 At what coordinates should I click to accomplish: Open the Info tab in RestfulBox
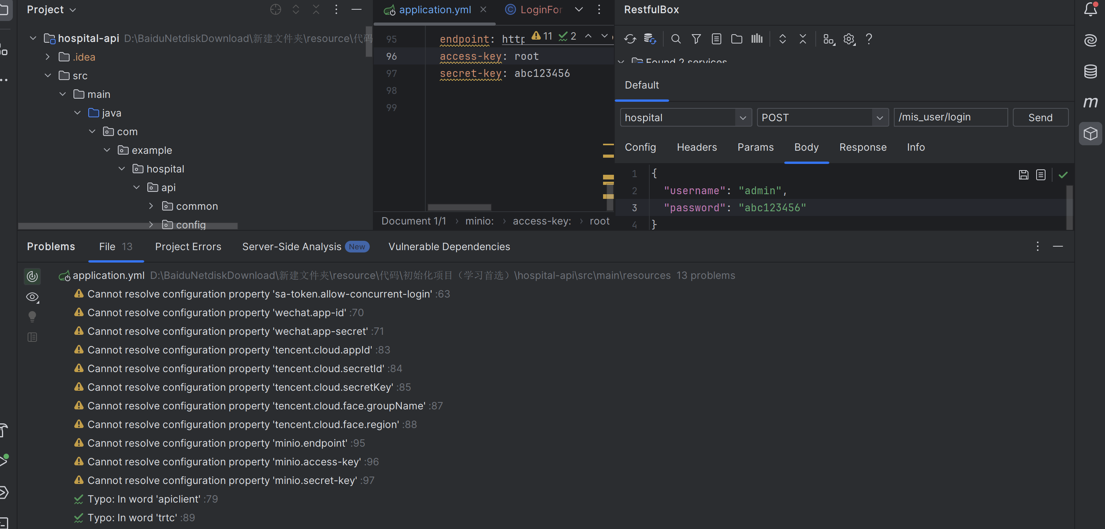pos(915,147)
